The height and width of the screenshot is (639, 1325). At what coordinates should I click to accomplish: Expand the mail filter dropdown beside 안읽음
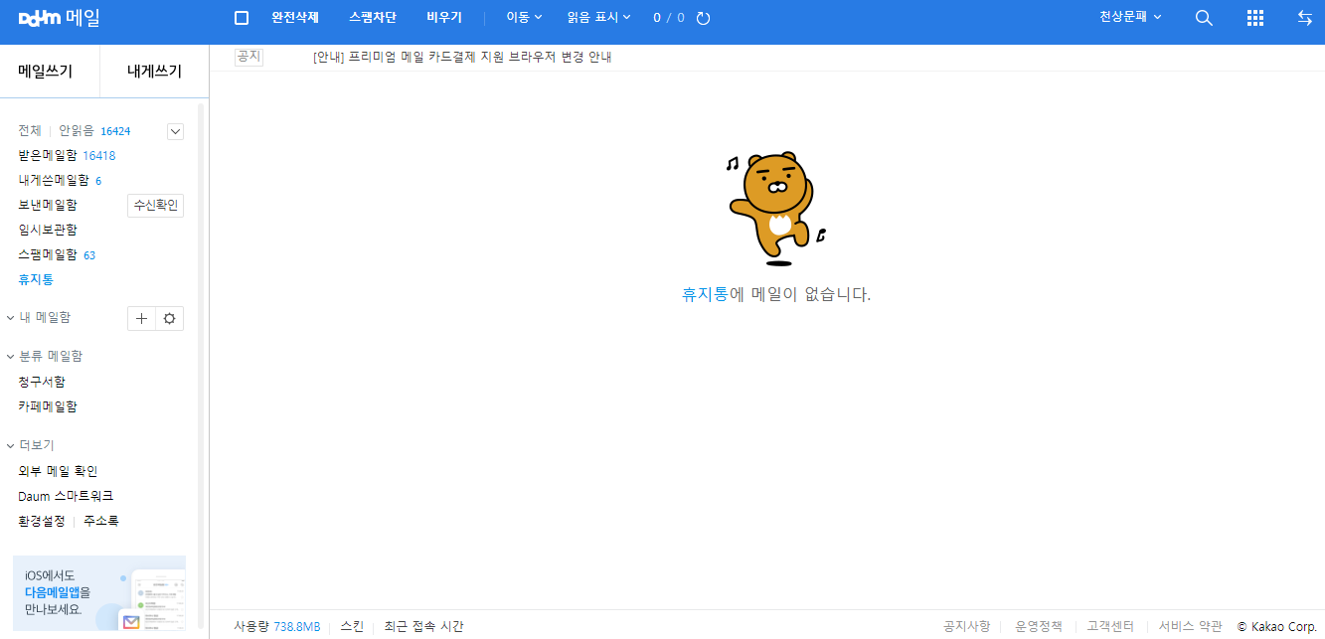(x=176, y=131)
